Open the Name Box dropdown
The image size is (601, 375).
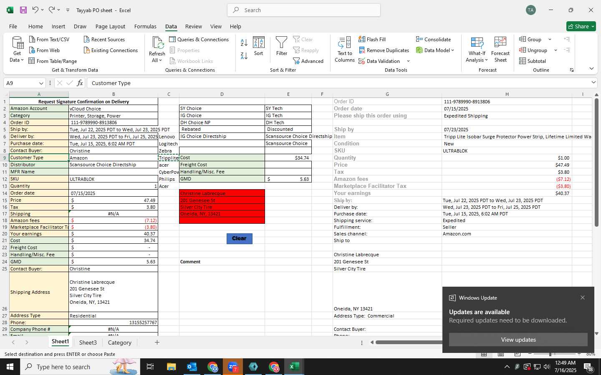[x=41, y=83]
